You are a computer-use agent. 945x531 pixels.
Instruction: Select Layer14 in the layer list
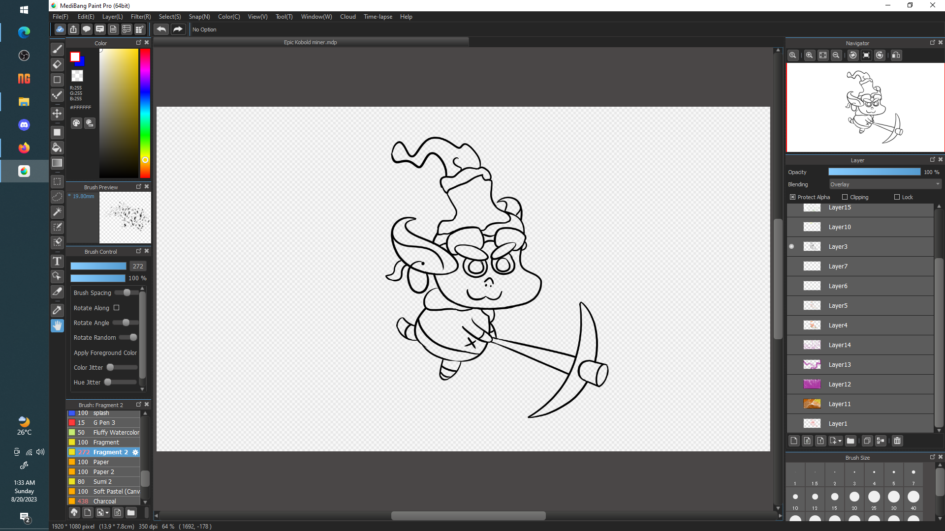[x=860, y=345]
